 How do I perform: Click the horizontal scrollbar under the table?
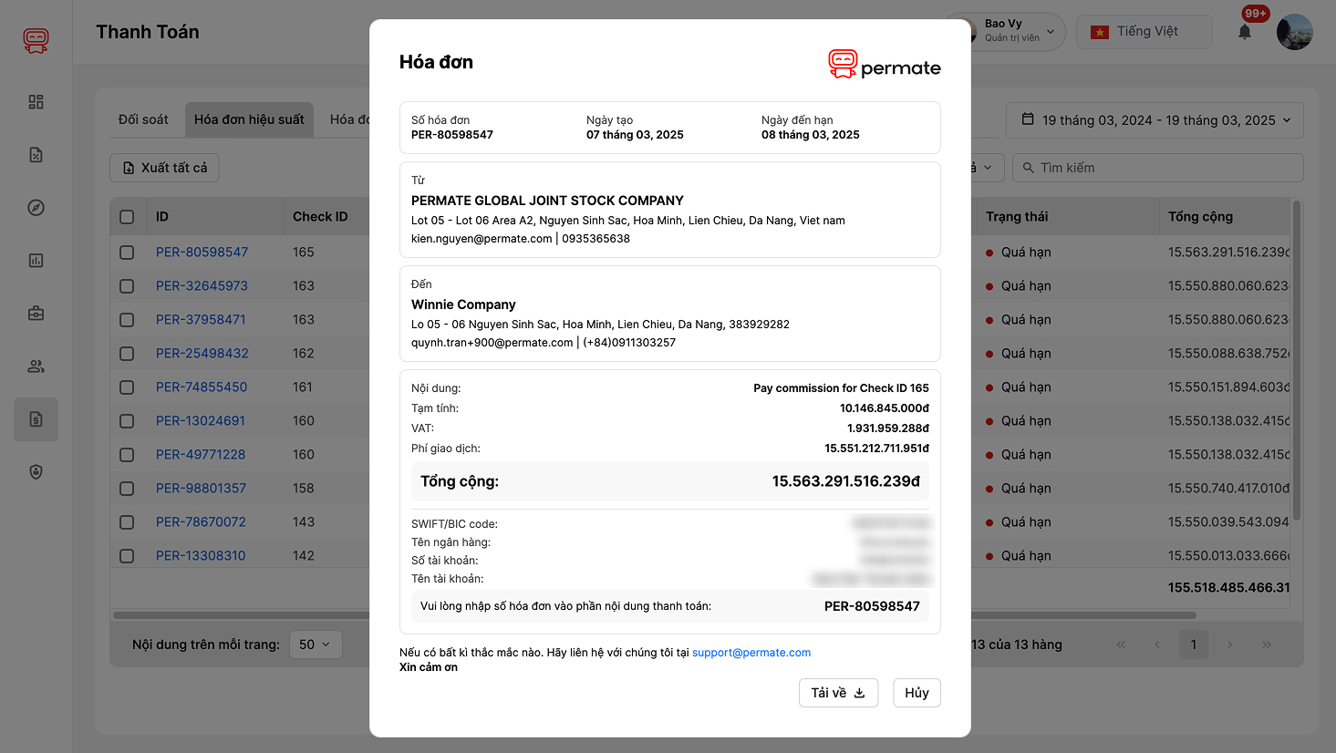click(237, 615)
